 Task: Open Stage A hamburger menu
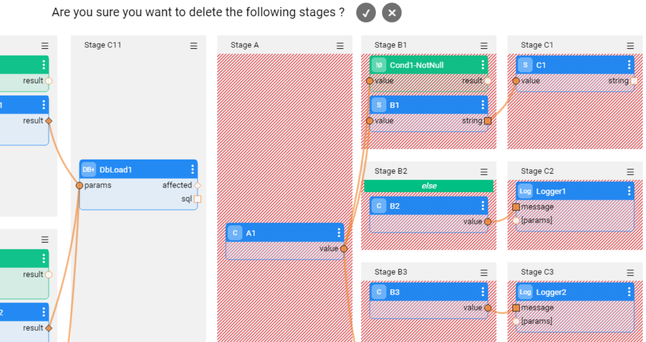coord(340,46)
